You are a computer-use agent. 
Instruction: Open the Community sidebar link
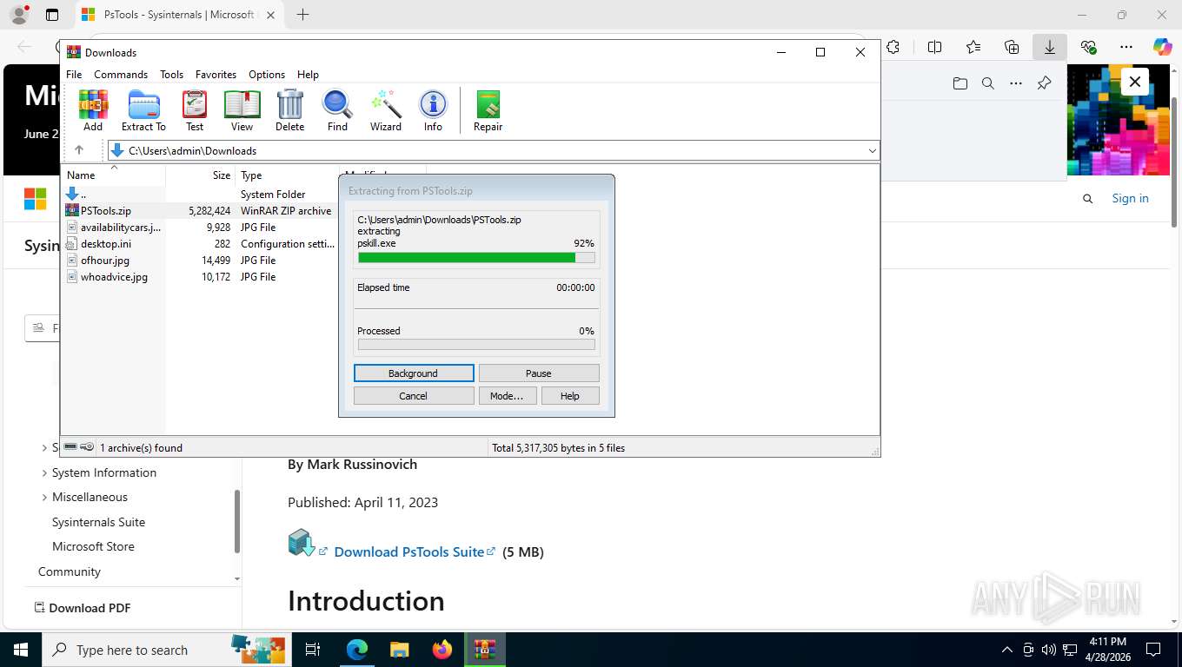pos(70,572)
